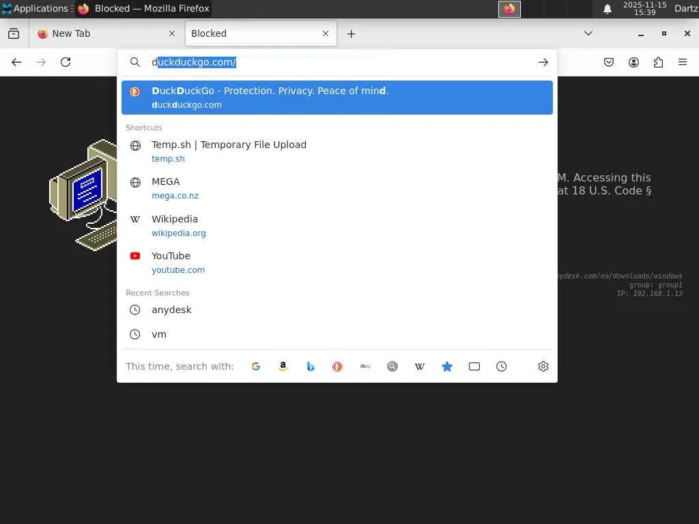
Task: Search this time with DuckDuckGo icon
Action: pyautogui.click(x=337, y=366)
